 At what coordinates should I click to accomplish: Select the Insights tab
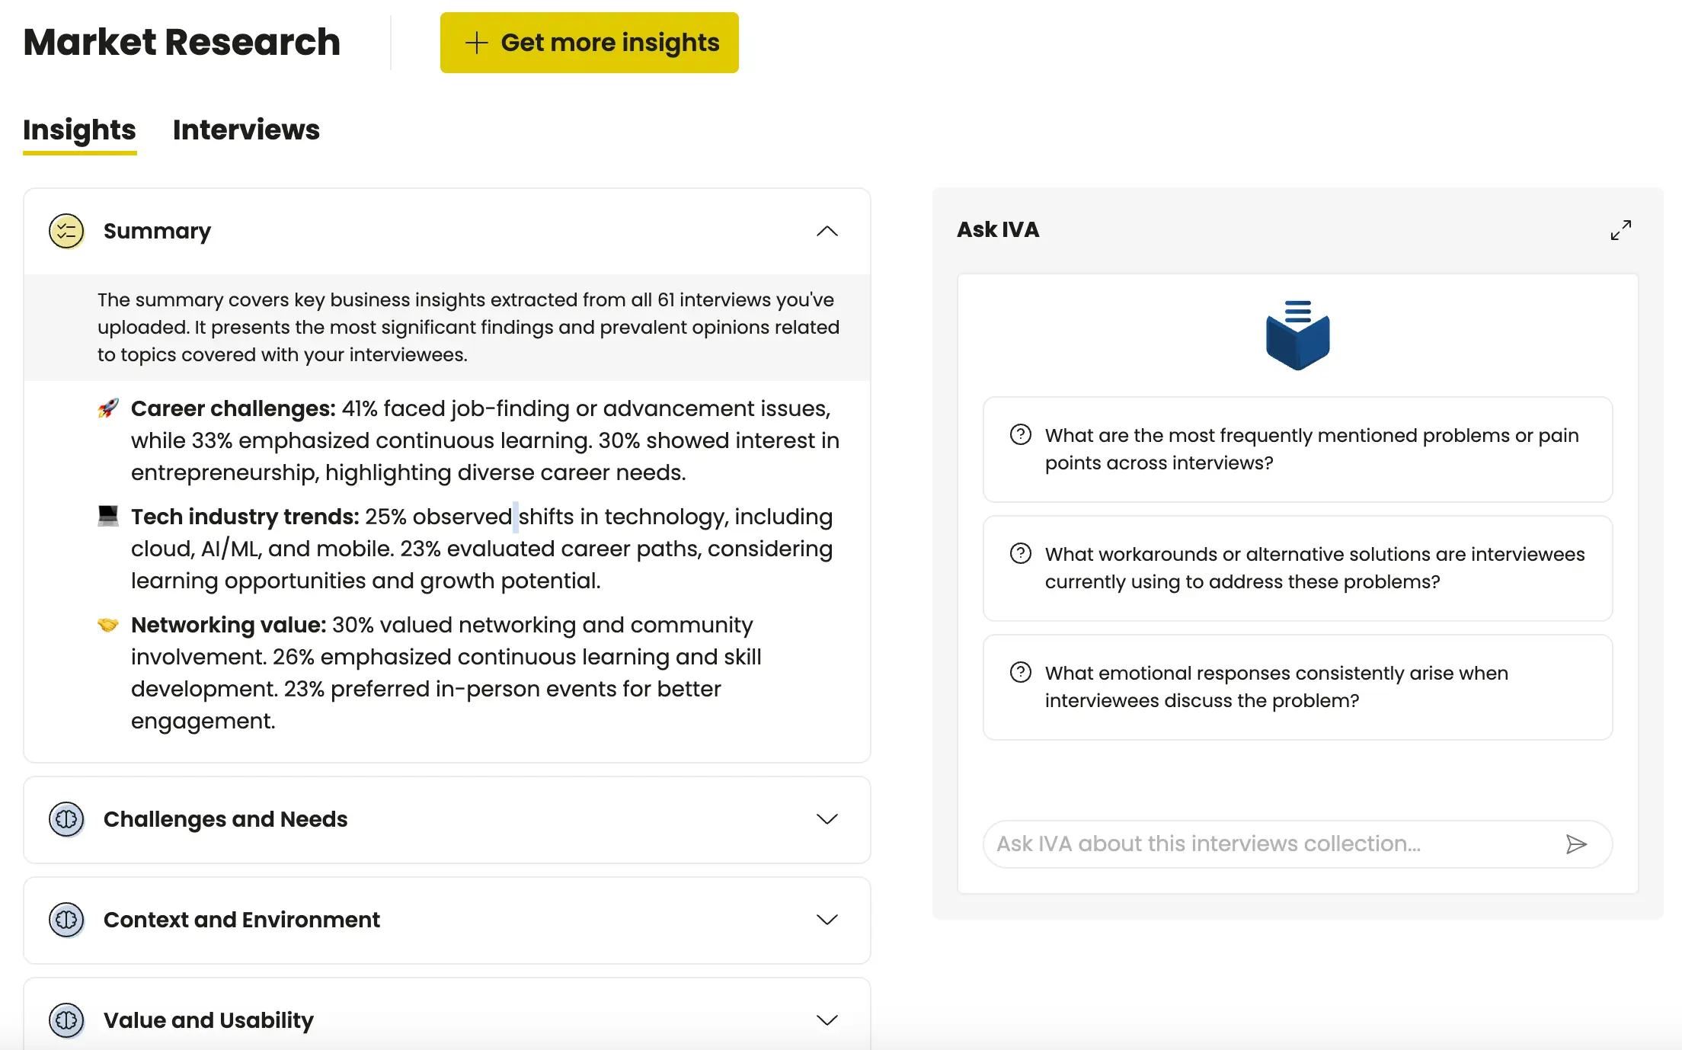pyautogui.click(x=80, y=130)
